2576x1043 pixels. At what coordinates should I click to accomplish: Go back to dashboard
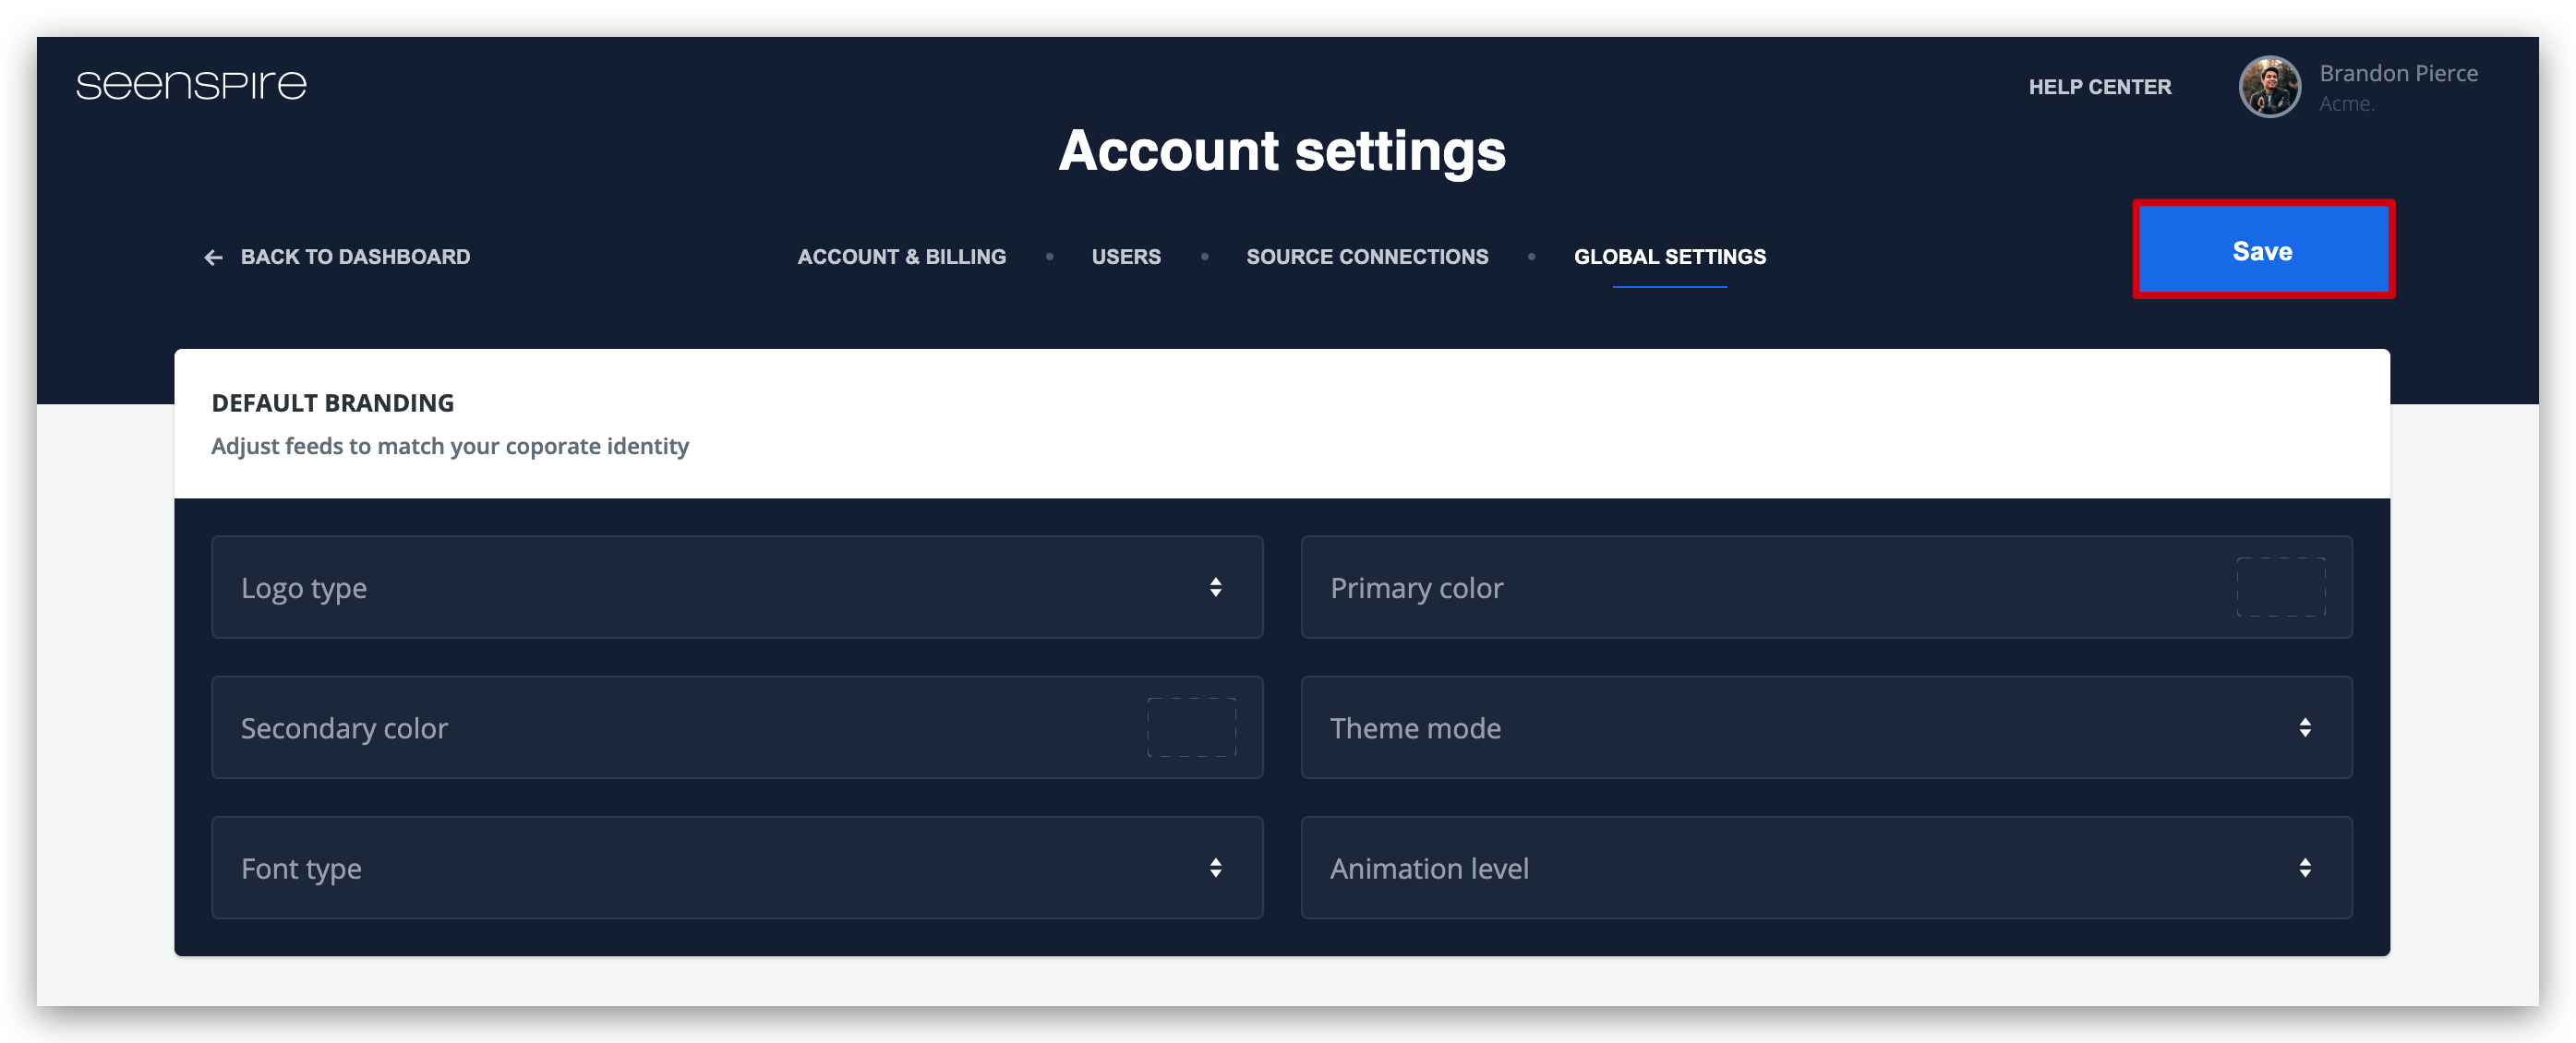[337, 257]
